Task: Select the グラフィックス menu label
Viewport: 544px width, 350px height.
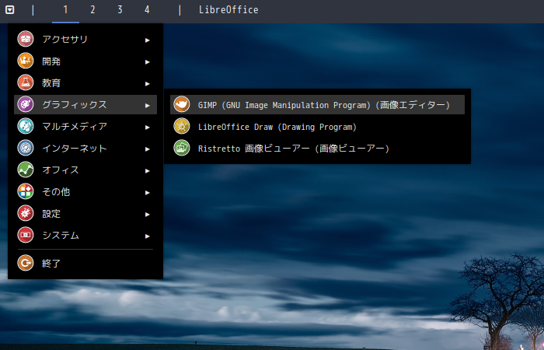Action: (75, 104)
